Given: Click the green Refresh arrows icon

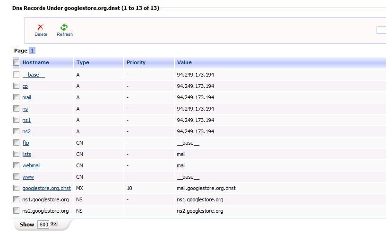Looking at the screenshot, I should click(x=64, y=27).
